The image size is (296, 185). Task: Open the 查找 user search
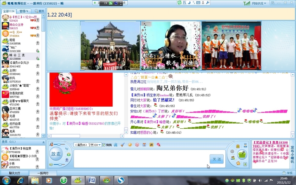coord(39,11)
